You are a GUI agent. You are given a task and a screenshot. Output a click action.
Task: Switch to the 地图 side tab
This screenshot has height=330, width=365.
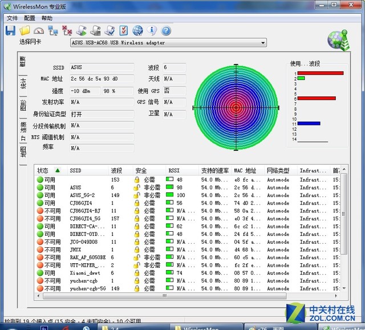coord(23,152)
